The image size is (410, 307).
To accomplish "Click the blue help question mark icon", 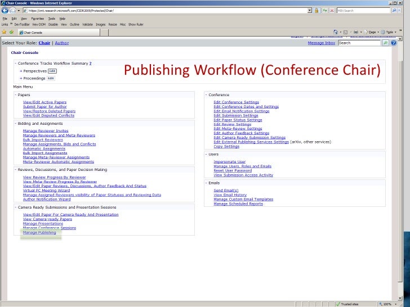I will click(x=394, y=43).
